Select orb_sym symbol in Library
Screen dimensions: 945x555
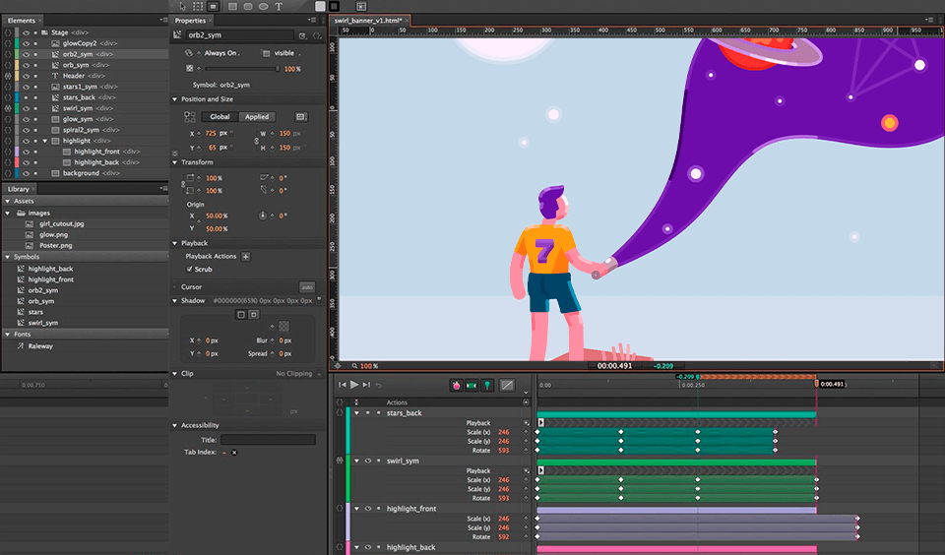[x=41, y=301]
